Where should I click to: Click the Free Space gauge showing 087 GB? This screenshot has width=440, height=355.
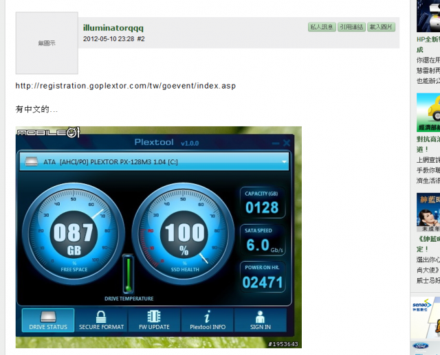pyautogui.click(x=74, y=234)
